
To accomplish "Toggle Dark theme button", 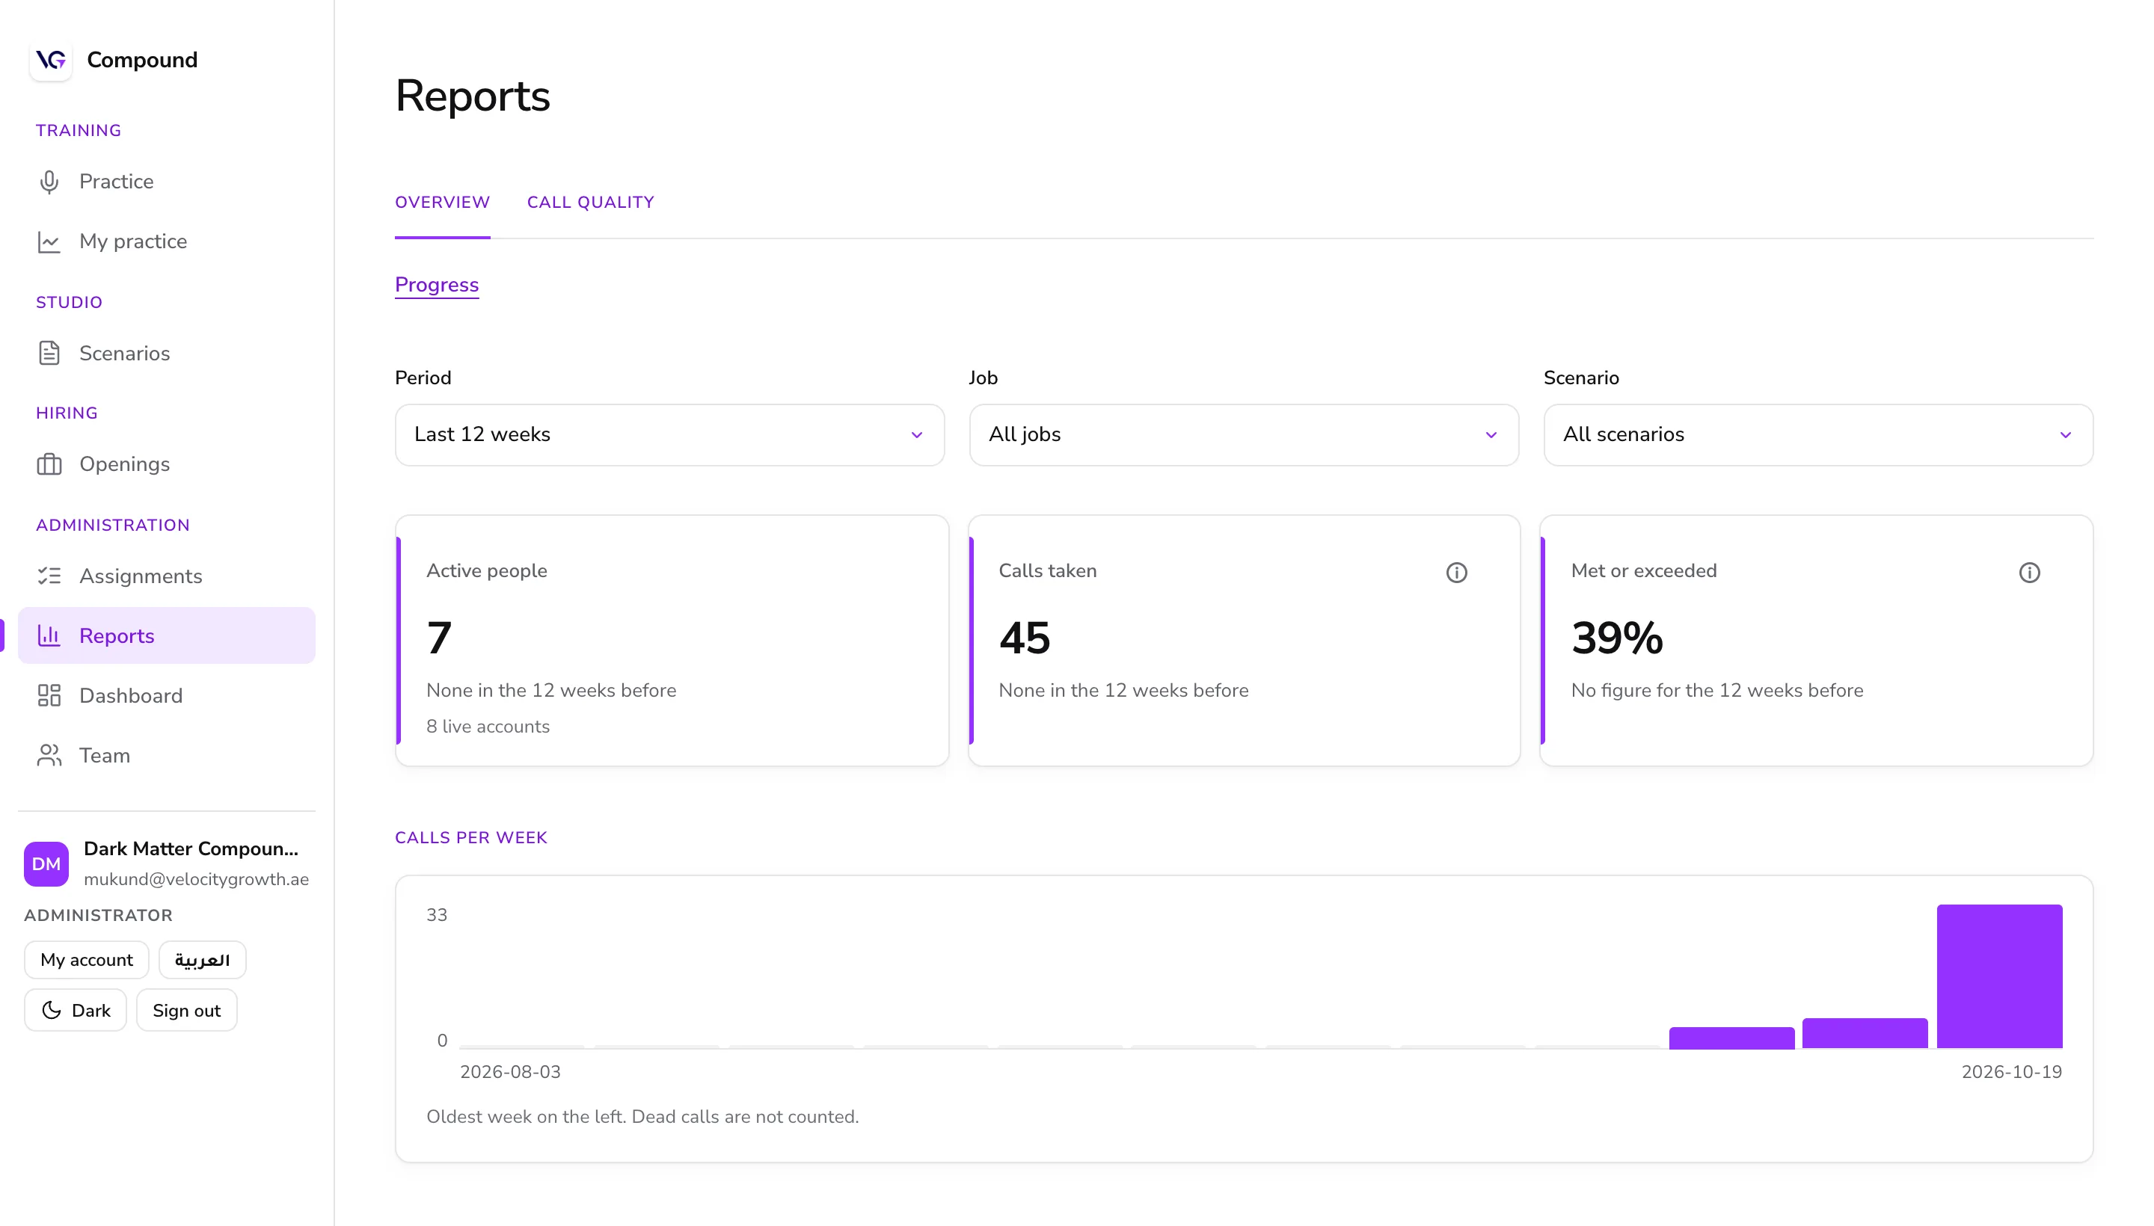I will click(x=76, y=1011).
